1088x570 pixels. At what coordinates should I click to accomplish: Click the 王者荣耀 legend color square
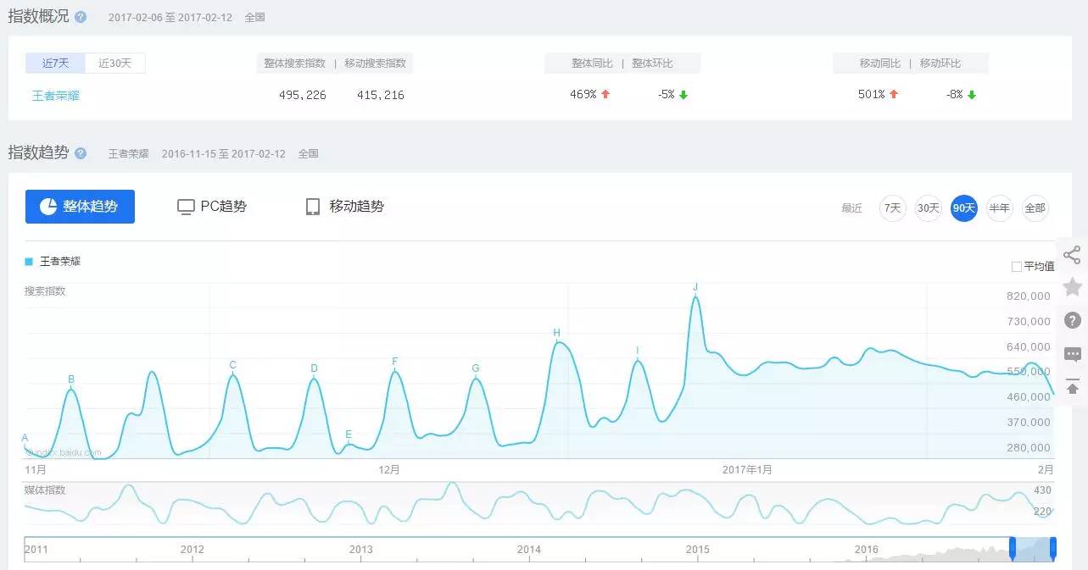pos(29,262)
